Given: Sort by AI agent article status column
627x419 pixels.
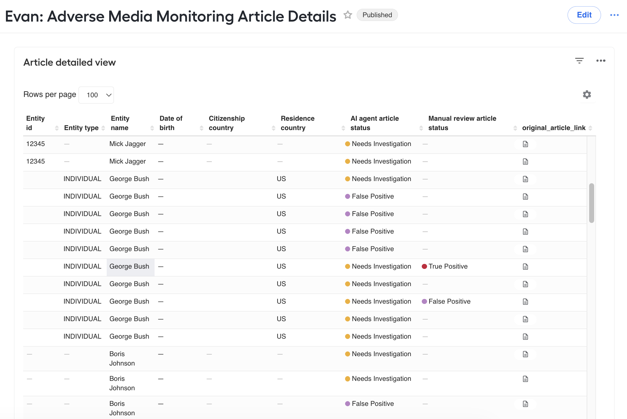Looking at the screenshot, I should (x=421, y=128).
